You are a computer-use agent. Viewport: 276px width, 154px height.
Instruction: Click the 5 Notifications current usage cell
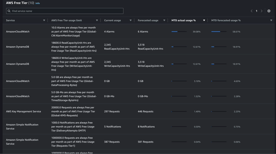point(112,127)
